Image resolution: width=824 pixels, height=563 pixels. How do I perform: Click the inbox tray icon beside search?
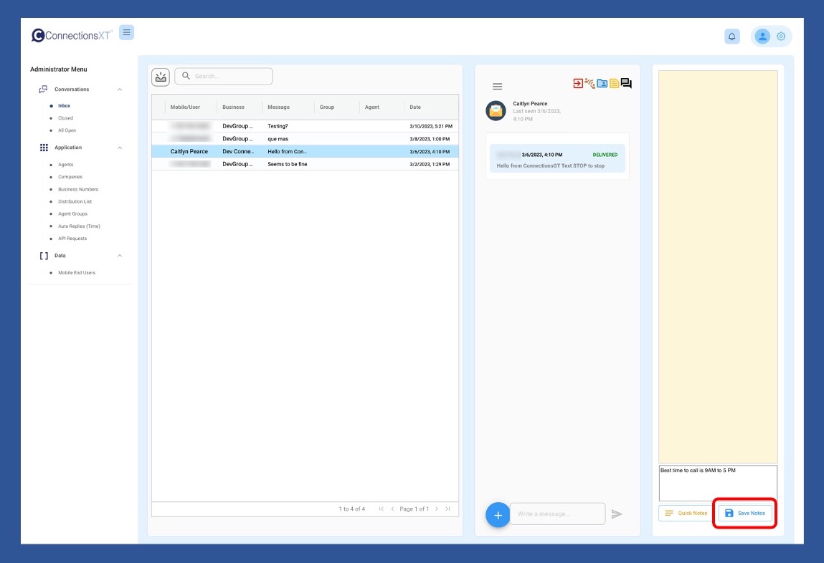point(161,77)
